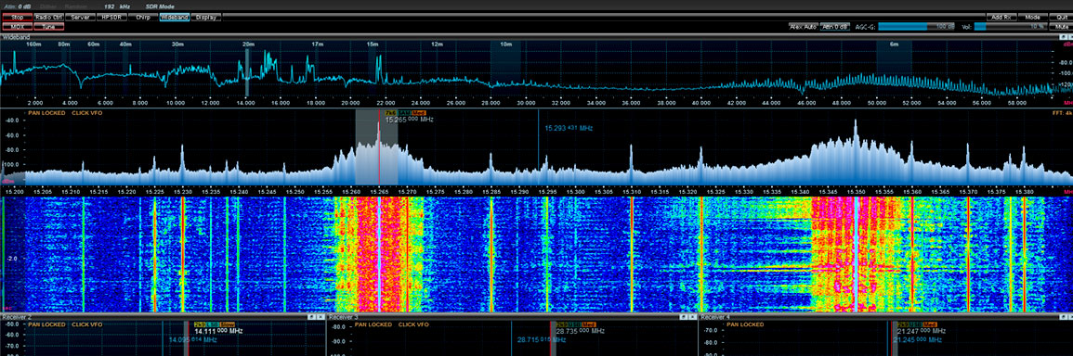Image resolution: width=1073 pixels, height=356 pixels.
Task: Activate the Tune button
Action: (x=49, y=26)
